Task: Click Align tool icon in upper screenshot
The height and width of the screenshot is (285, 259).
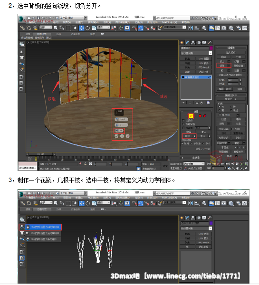Action: click(x=197, y=28)
